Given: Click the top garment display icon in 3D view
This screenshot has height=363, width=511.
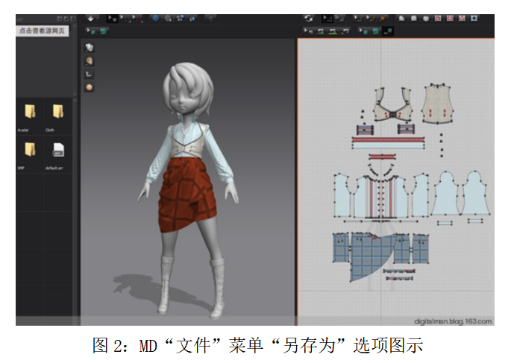Looking at the screenshot, I should pyautogui.click(x=89, y=48).
